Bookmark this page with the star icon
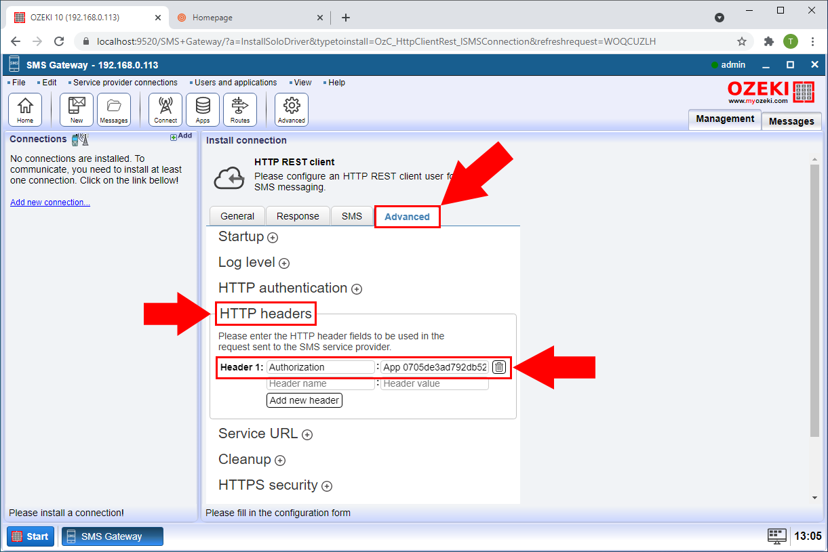 [x=742, y=41]
